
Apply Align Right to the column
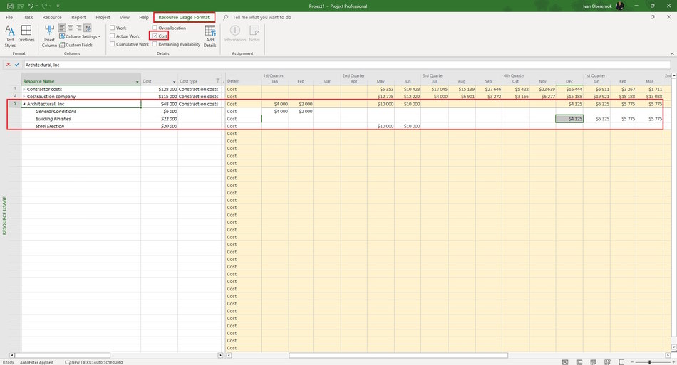[78, 28]
